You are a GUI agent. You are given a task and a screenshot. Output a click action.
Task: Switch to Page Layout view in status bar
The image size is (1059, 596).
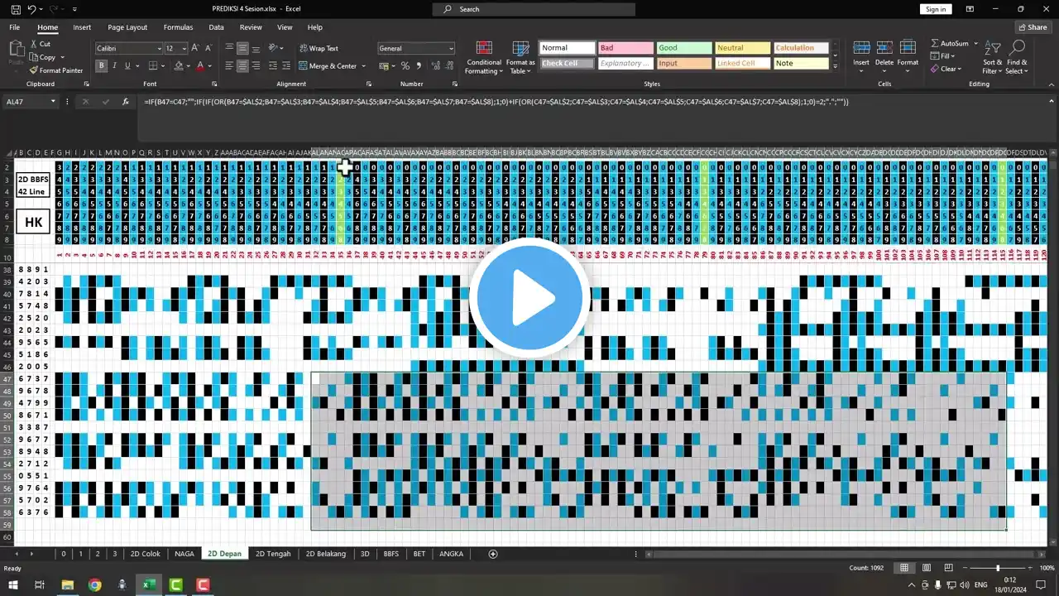tap(925, 568)
